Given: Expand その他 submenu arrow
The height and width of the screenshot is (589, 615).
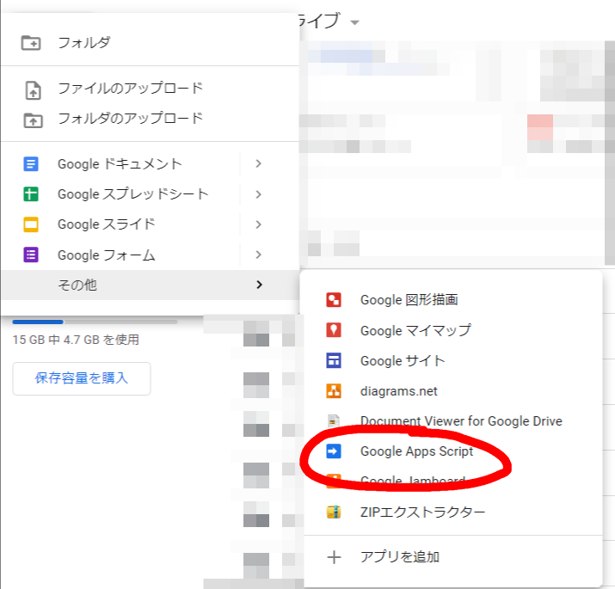Looking at the screenshot, I should 259,285.
